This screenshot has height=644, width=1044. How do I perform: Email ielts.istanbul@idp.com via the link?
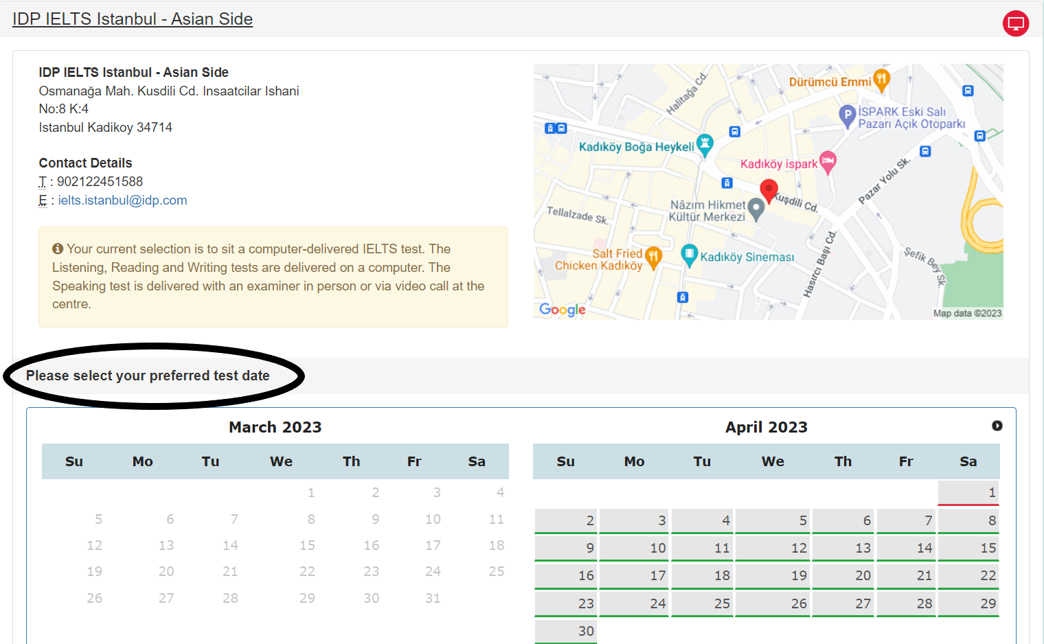point(122,200)
